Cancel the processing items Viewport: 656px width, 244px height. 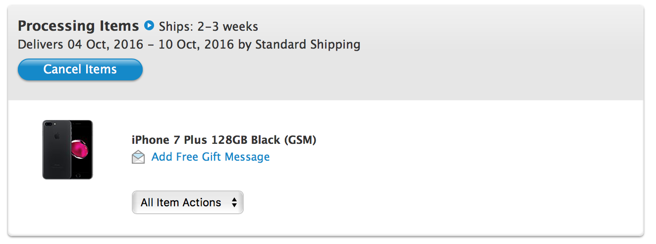pos(80,69)
